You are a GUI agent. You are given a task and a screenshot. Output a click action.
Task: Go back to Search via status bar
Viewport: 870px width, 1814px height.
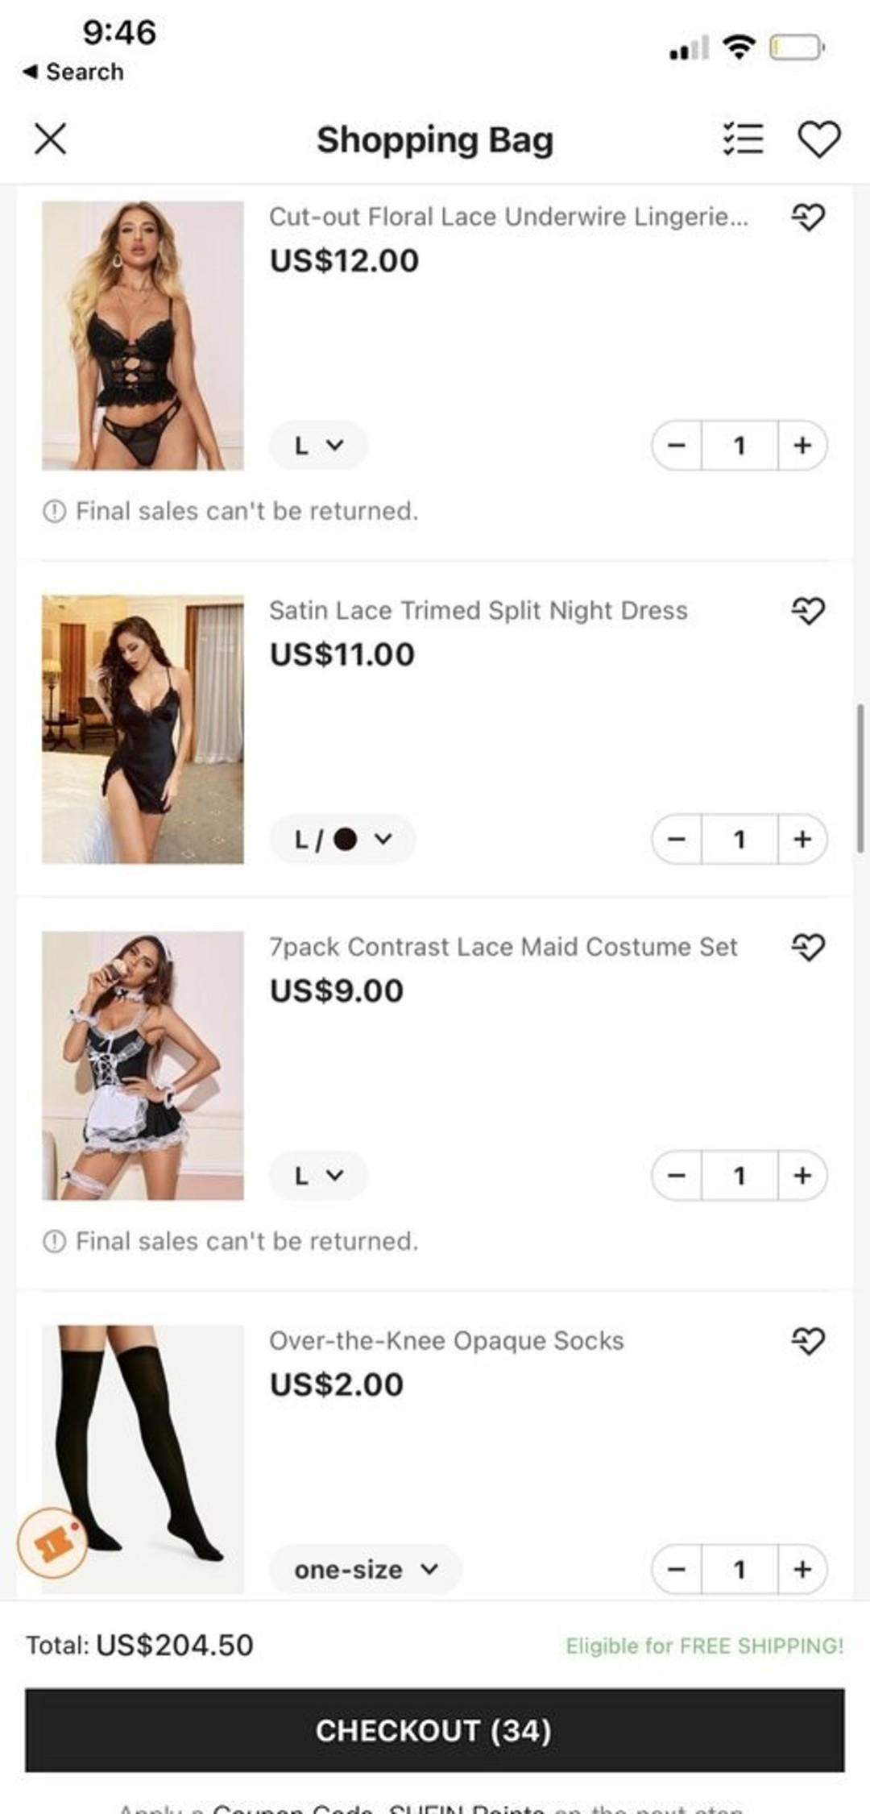point(74,72)
